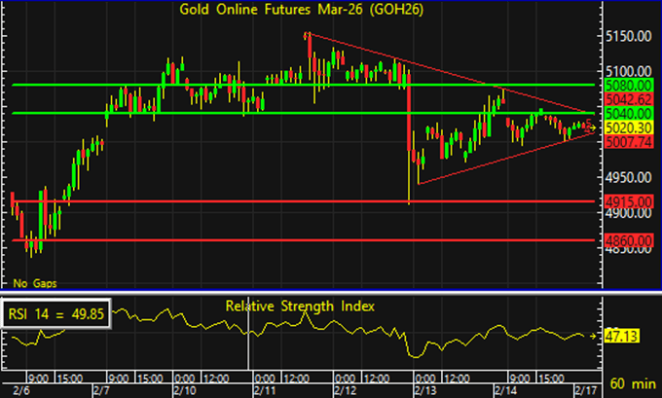
Task: Click the 5100.00 price axis label
Action: coord(629,71)
